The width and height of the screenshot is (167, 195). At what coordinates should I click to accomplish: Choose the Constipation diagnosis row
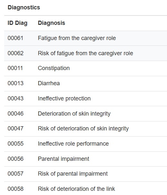point(85,68)
